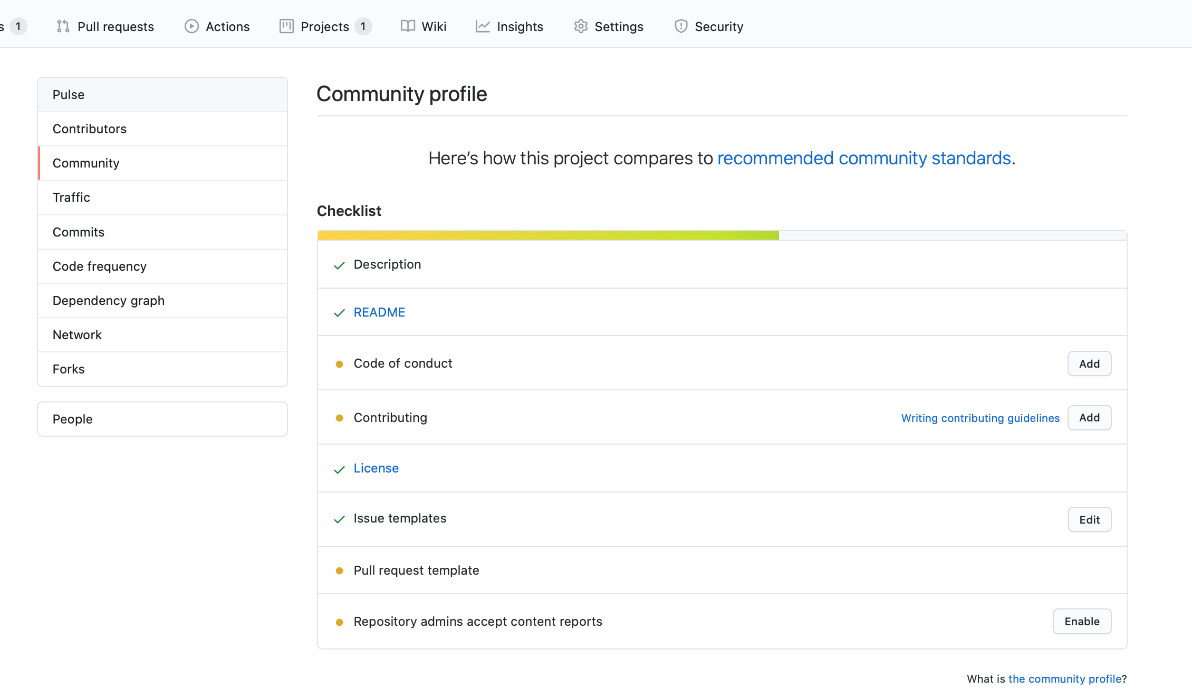Open Network in the sidebar

click(162, 335)
